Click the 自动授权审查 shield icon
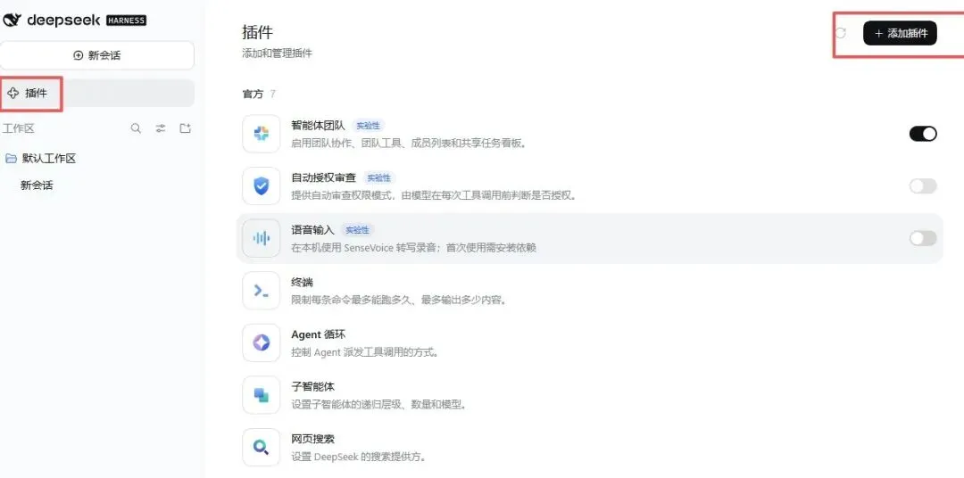This screenshot has width=964, height=478. pos(262,186)
